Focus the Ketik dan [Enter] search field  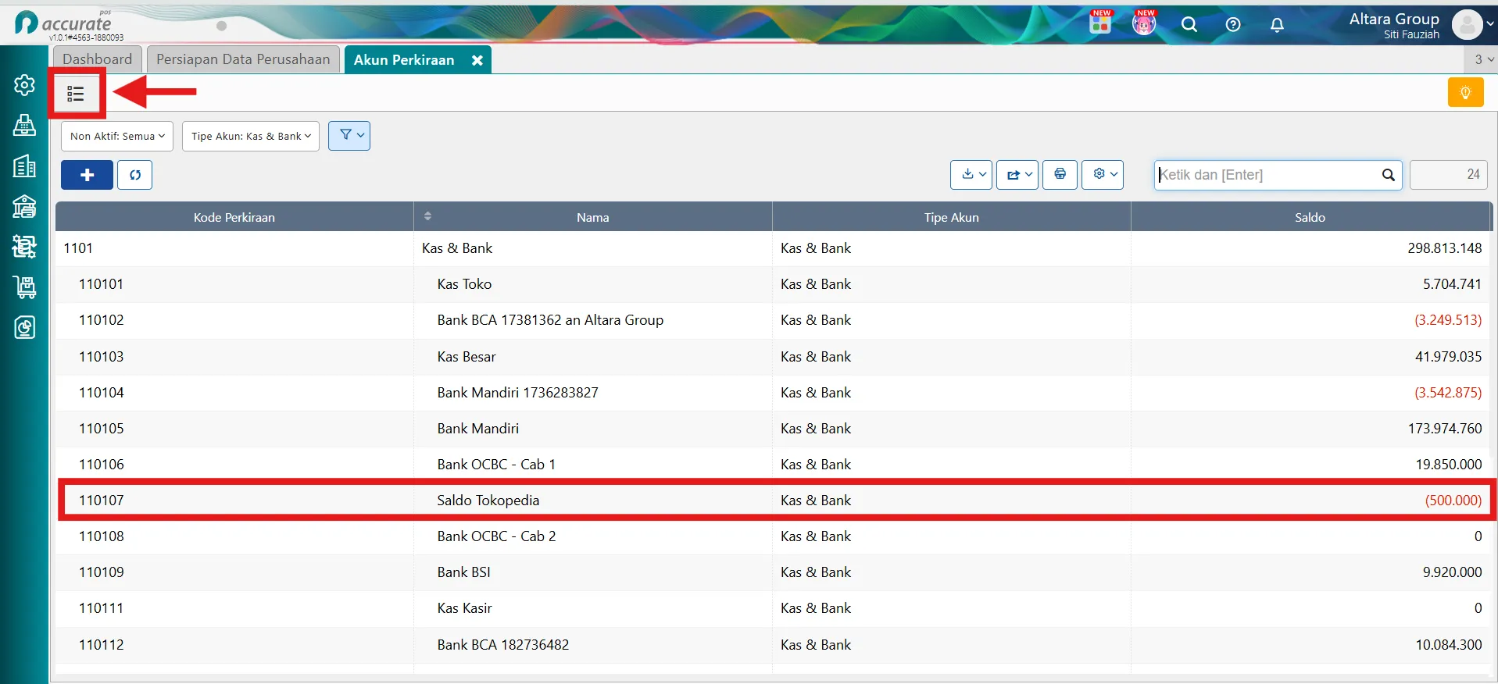1266,175
